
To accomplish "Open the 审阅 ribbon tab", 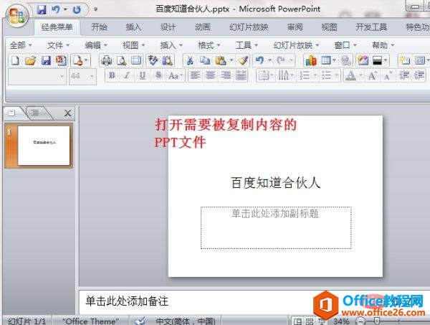I will tap(295, 27).
